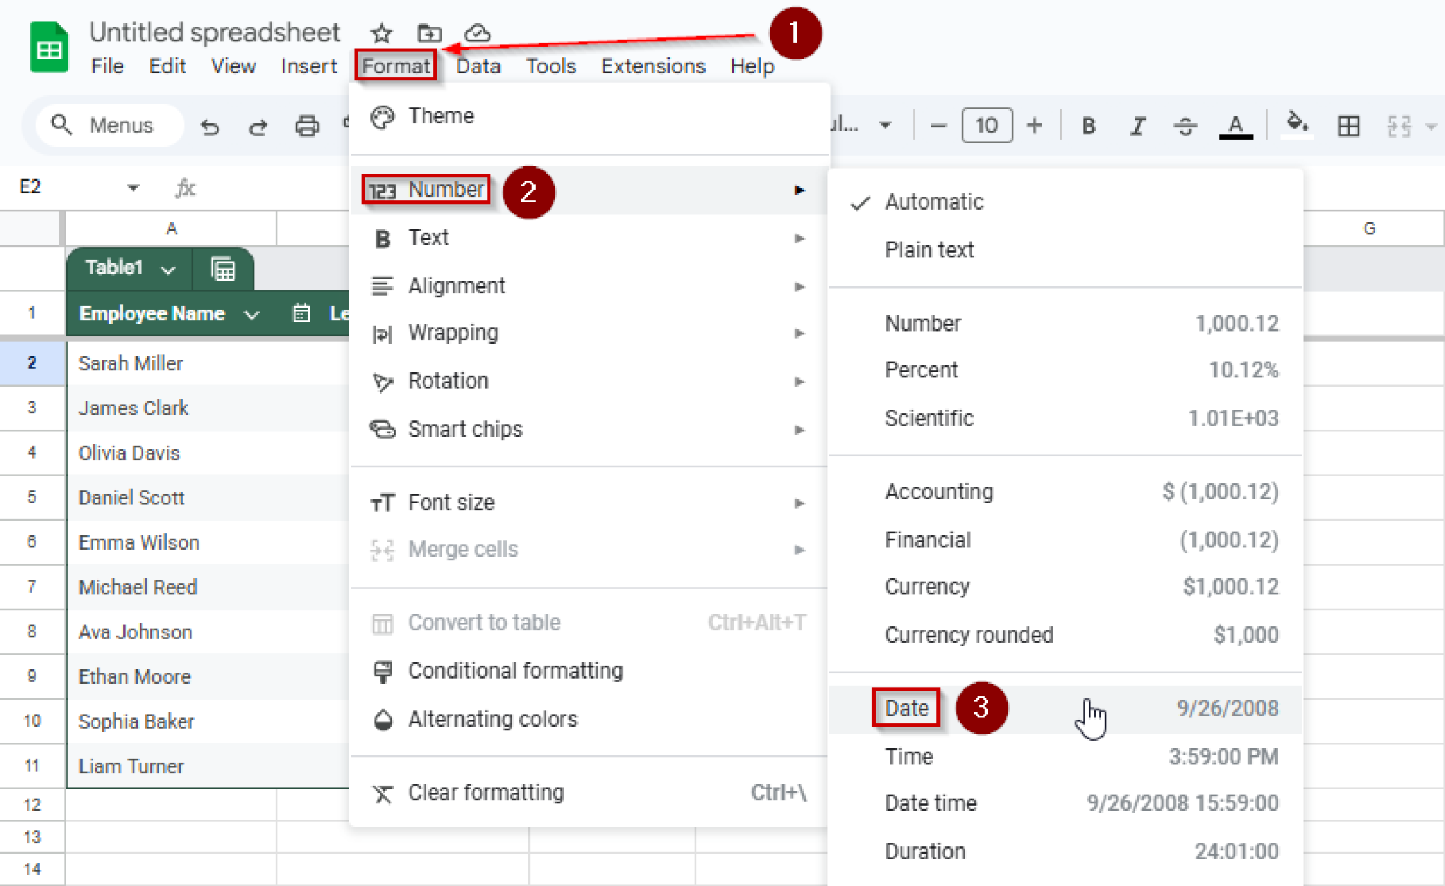
Task: Choose the Date format option
Action: point(907,708)
